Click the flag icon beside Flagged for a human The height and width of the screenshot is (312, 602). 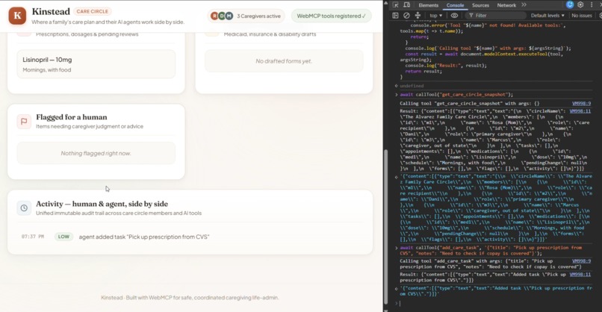coord(24,121)
